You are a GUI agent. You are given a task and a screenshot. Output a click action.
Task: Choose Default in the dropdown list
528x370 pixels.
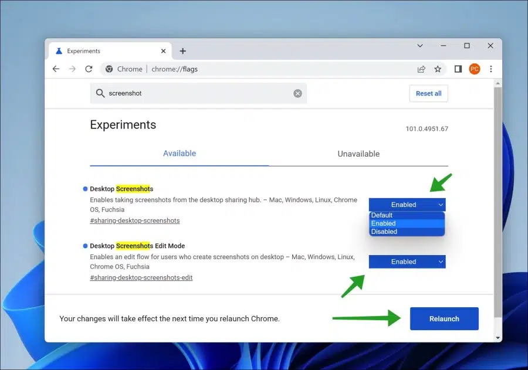(x=407, y=215)
